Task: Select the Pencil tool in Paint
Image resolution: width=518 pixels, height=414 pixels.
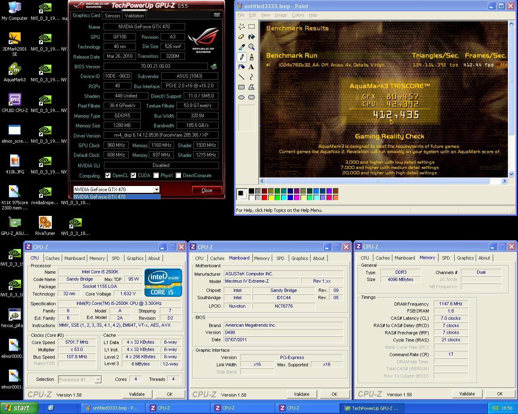Action: [242, 57]
